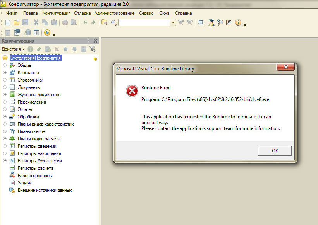Click the Redo arrow icon
Viewport: 318px width, 225px height.
click(x=93, y=22)
